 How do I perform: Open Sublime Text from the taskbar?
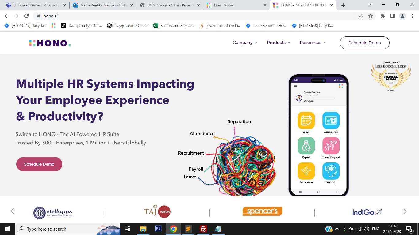click(x=188, y=229)
